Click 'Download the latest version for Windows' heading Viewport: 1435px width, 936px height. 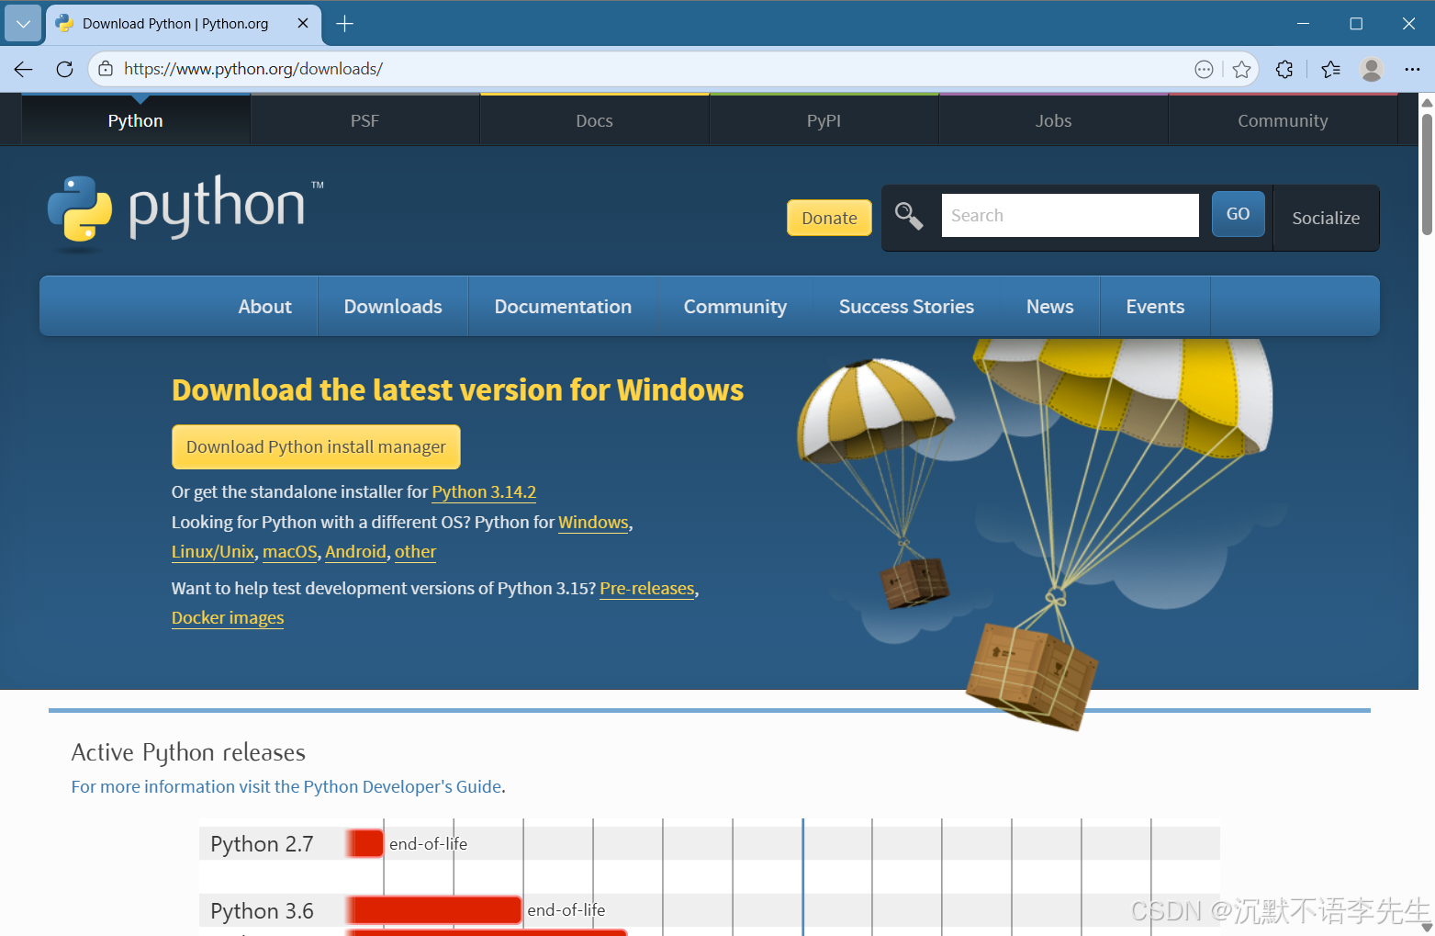[457, 390]
